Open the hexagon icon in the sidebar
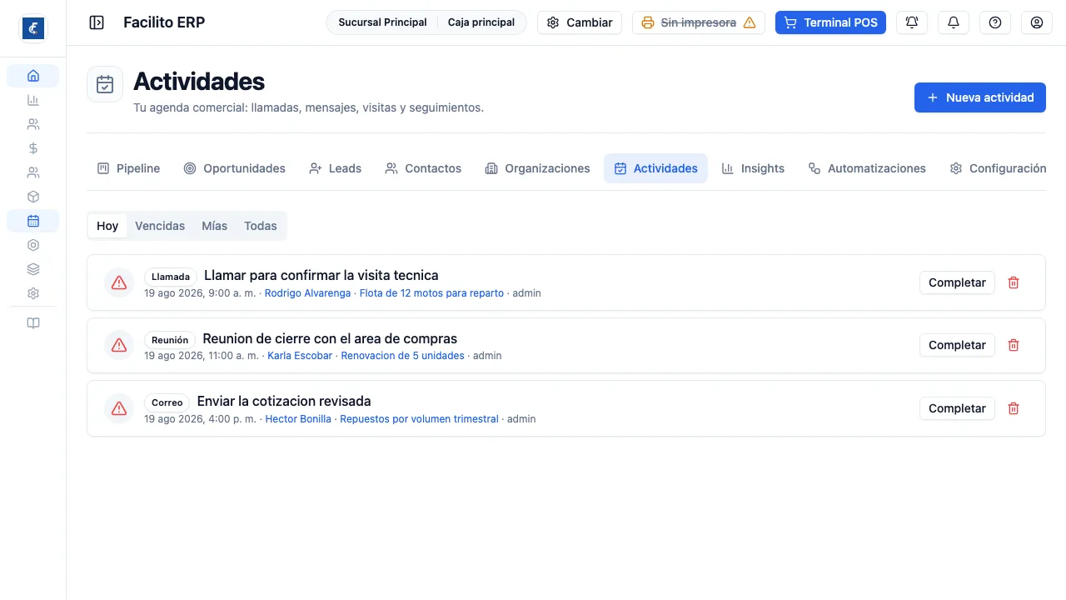 pyautogui.click(x=33, y=245)
